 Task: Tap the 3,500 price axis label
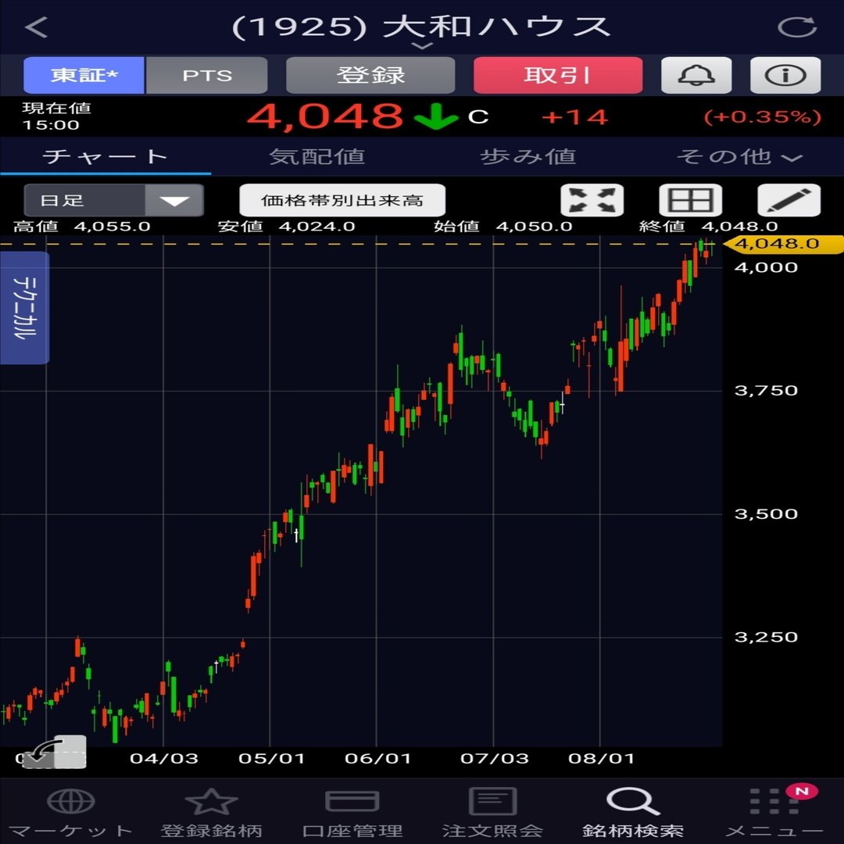point(766,513)
